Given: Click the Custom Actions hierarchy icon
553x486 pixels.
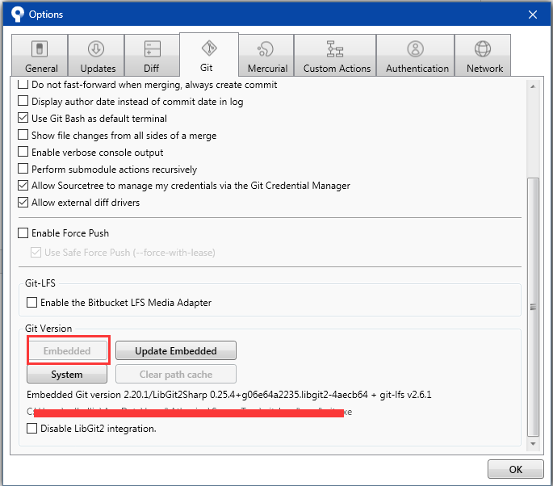Looking at the screenshot, I should click(335, 48).
